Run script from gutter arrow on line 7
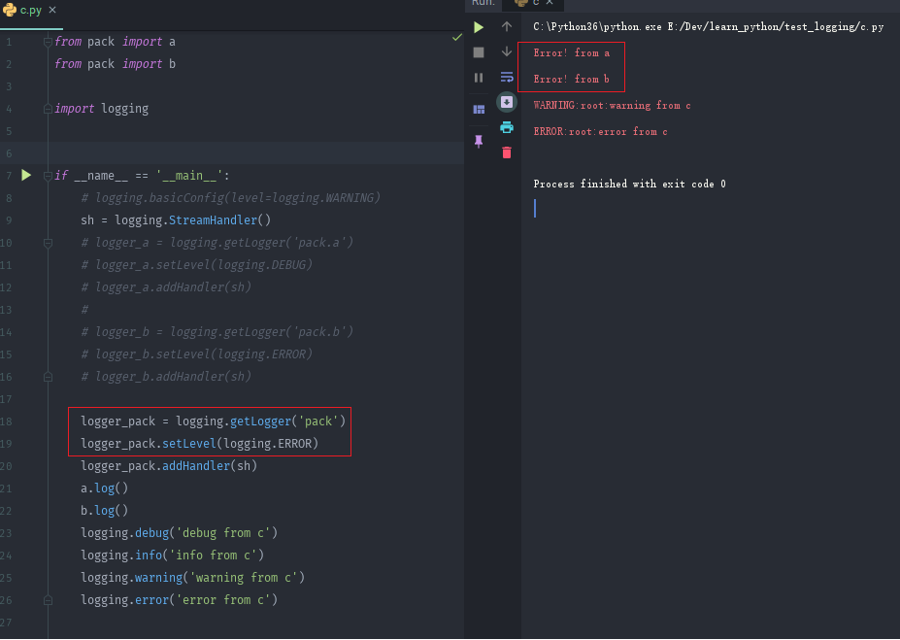The width and height of the screenshot is (900, 640). pos(26,176)
